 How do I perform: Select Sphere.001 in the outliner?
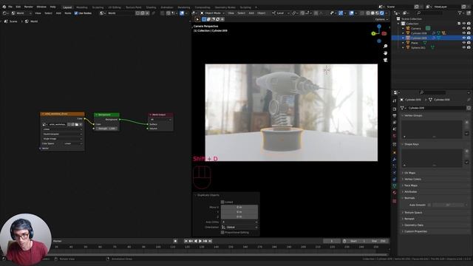point(418,47)
